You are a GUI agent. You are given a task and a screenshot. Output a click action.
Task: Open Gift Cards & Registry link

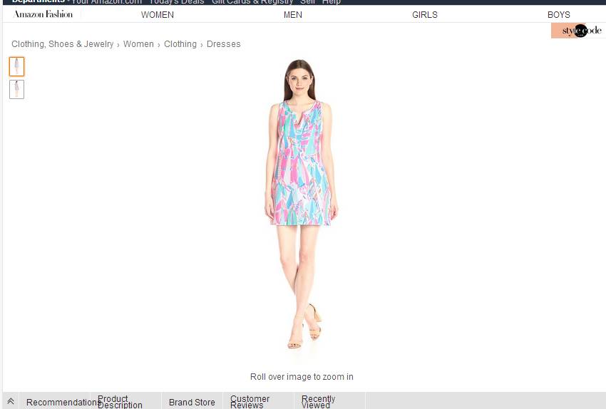pos(252,2)
